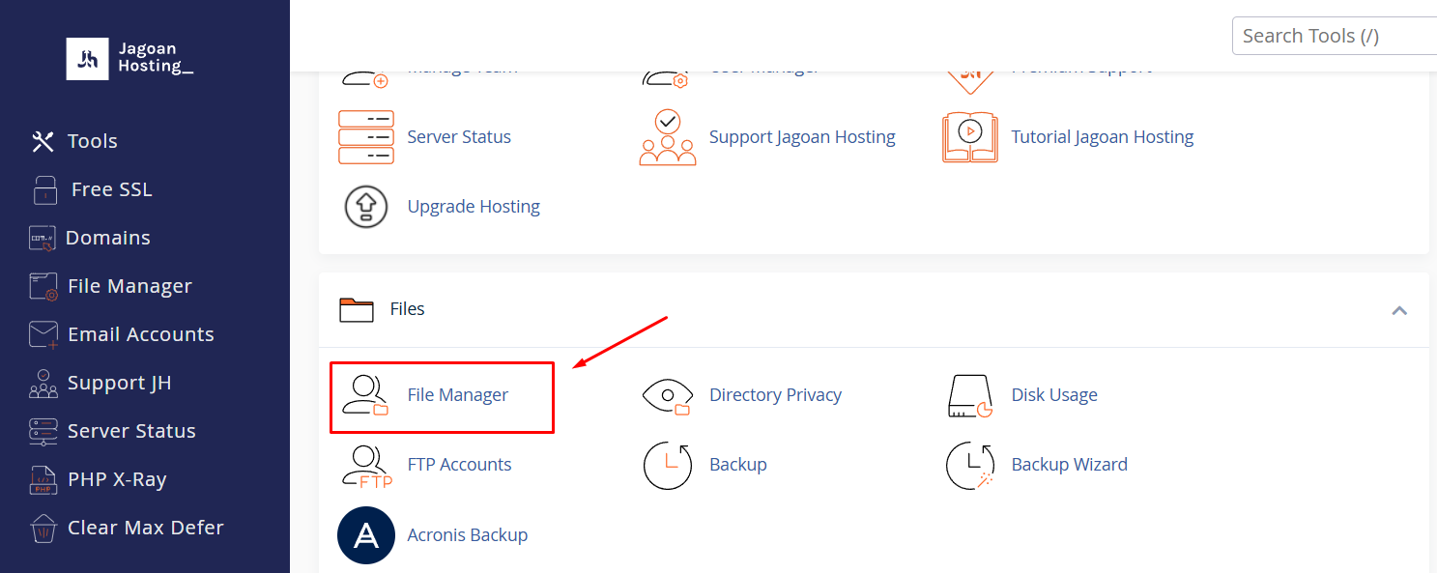Click the Backup Wizard icon
The image size is (1437, 573).
970,465
